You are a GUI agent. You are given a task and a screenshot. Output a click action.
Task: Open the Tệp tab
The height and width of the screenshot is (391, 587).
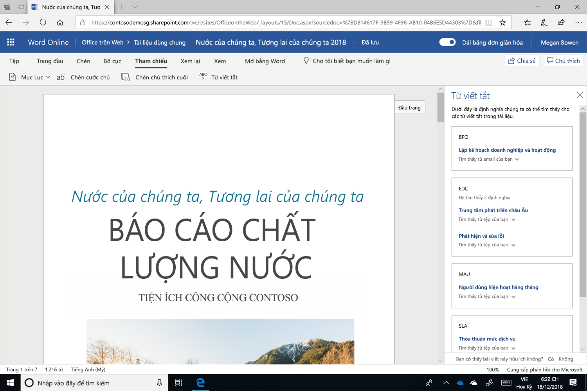click(x=14, y=61)
